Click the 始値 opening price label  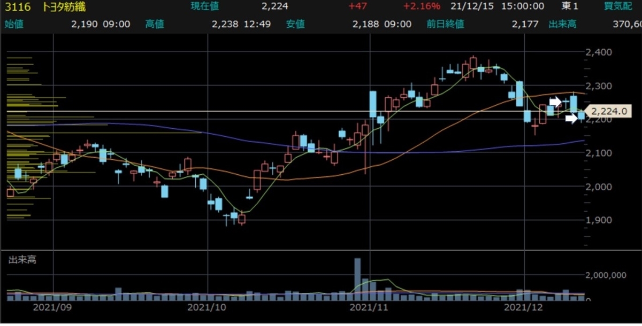[14, 24]
